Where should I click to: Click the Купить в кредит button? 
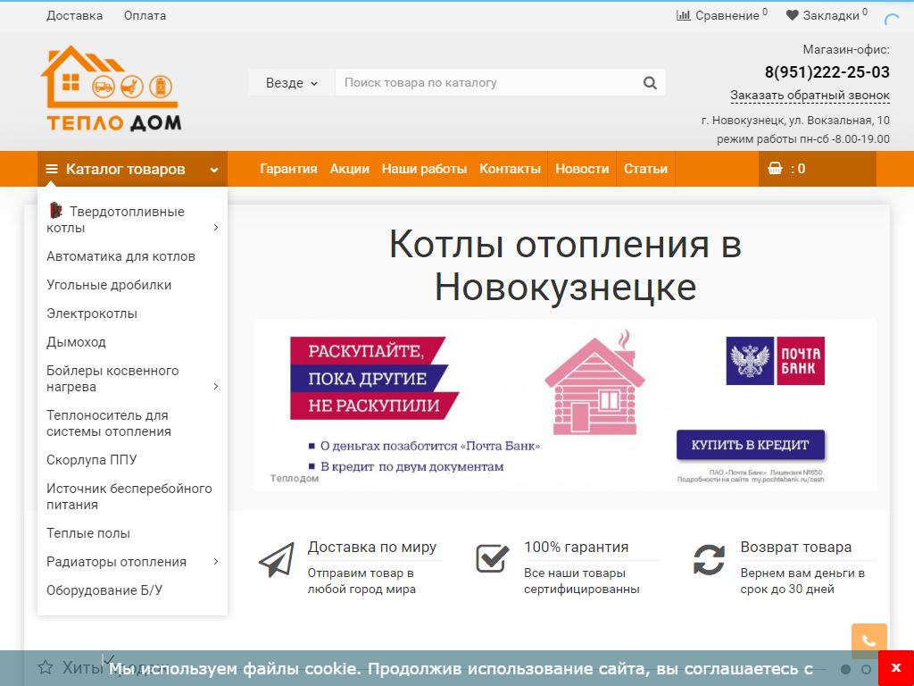point(750,444)
